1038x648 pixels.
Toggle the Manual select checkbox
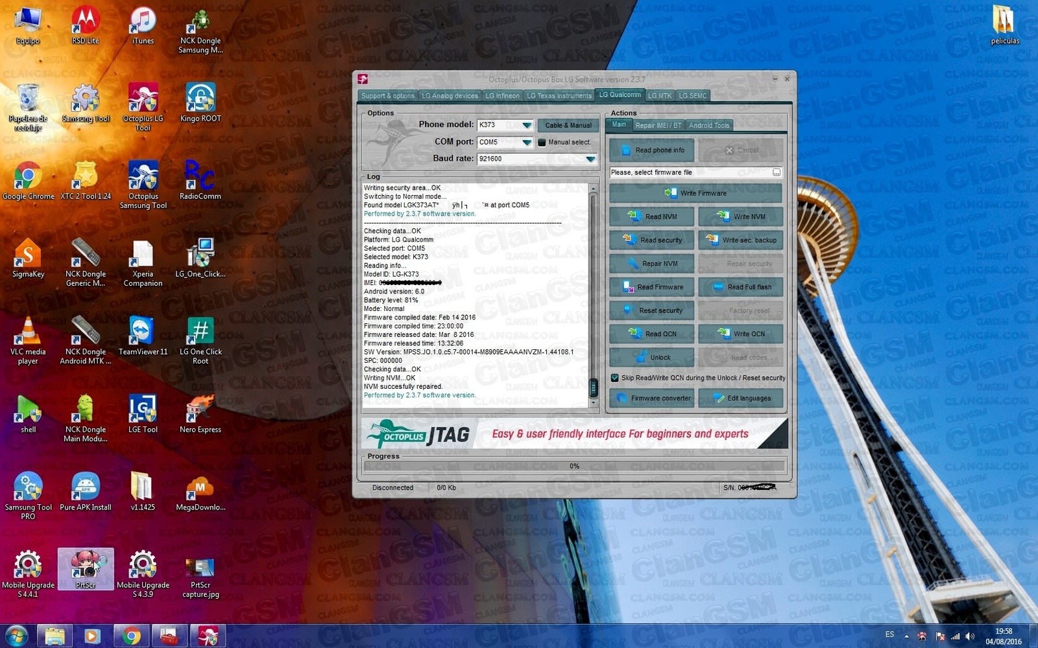tap(542, 143)
